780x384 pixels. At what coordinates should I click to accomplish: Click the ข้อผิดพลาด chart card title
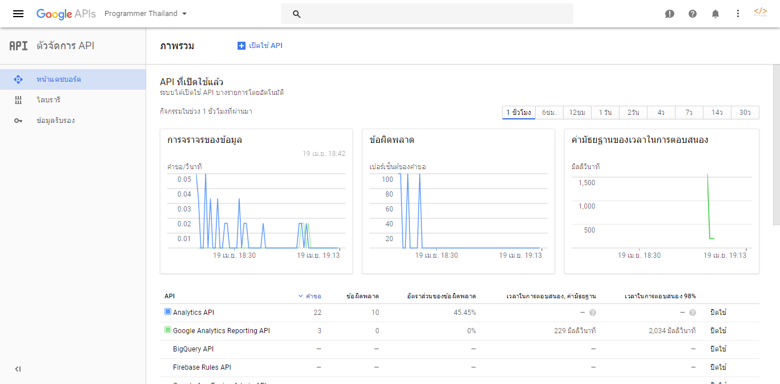pos(392,140)
